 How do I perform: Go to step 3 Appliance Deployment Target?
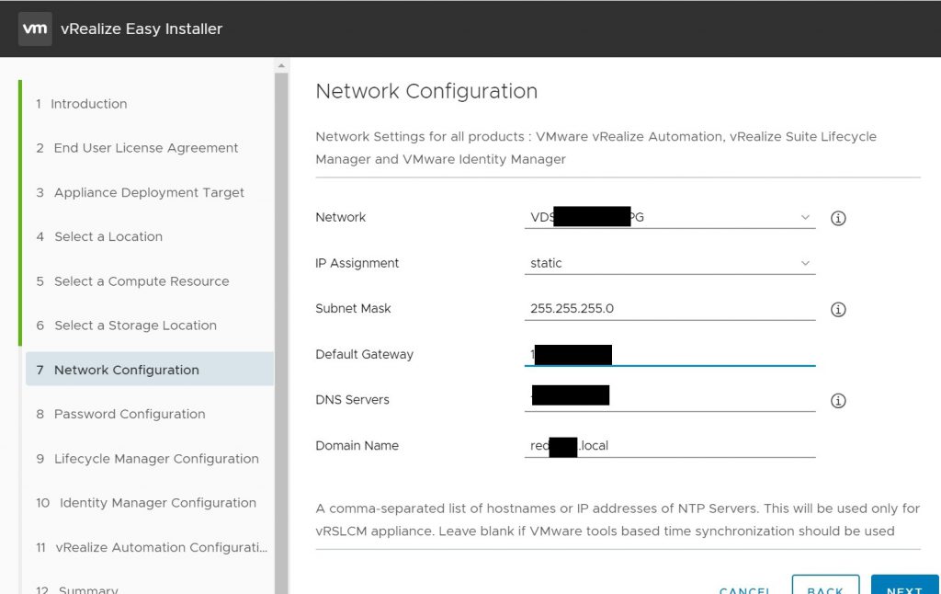point(140,192)
